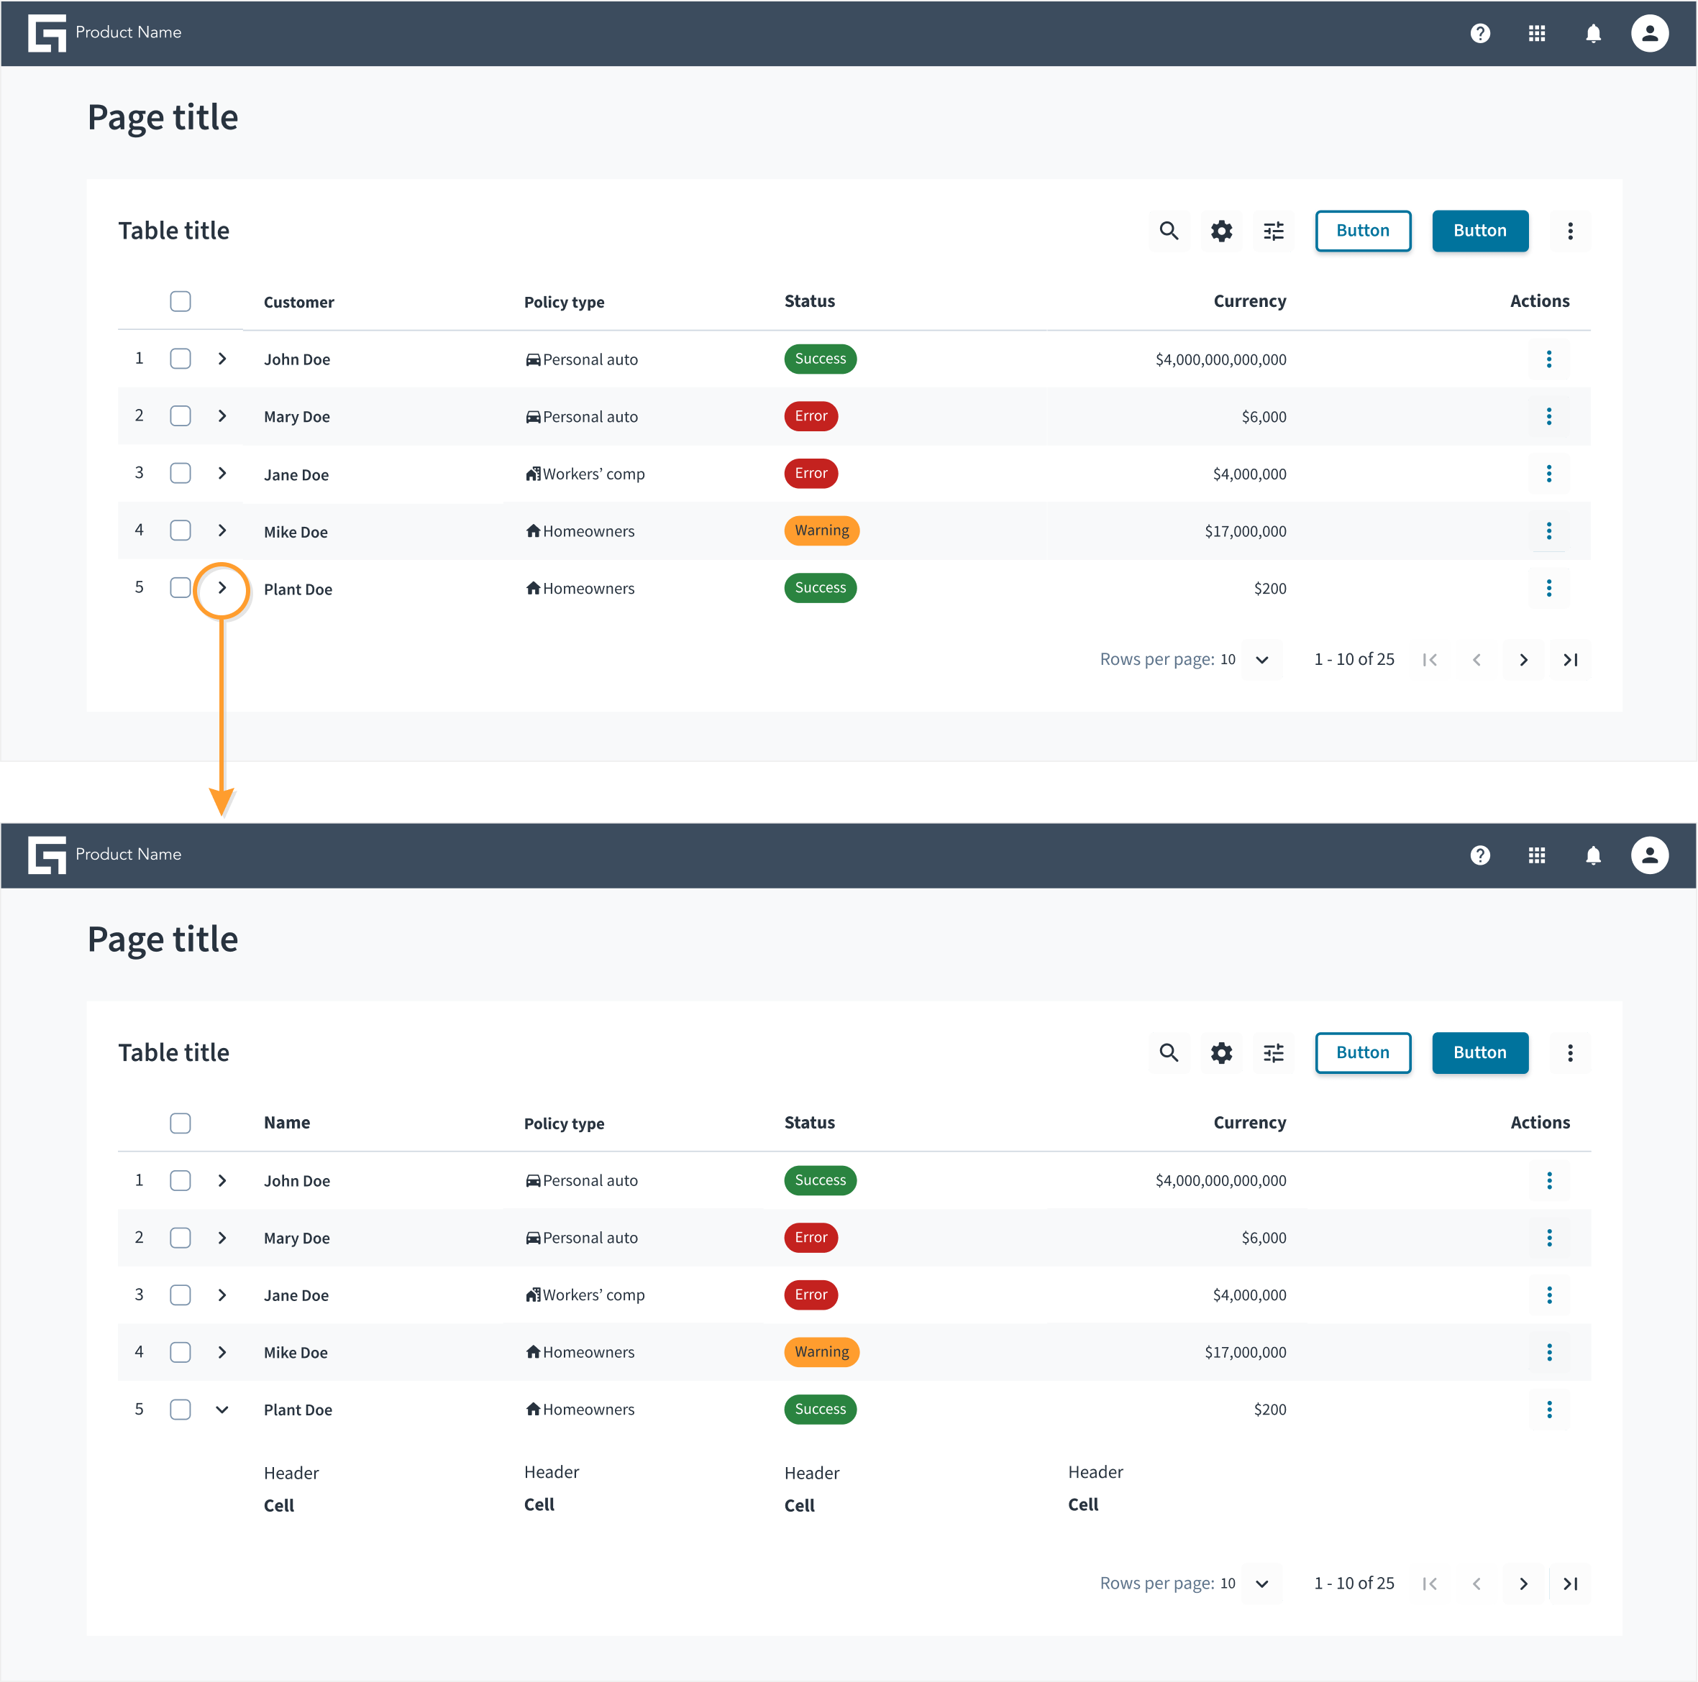Screen dimensions: 1698x1682
Task: Check the box for row 3 Jane Doe, upper table
Action: pyautogui.click(x=181, y=474)
